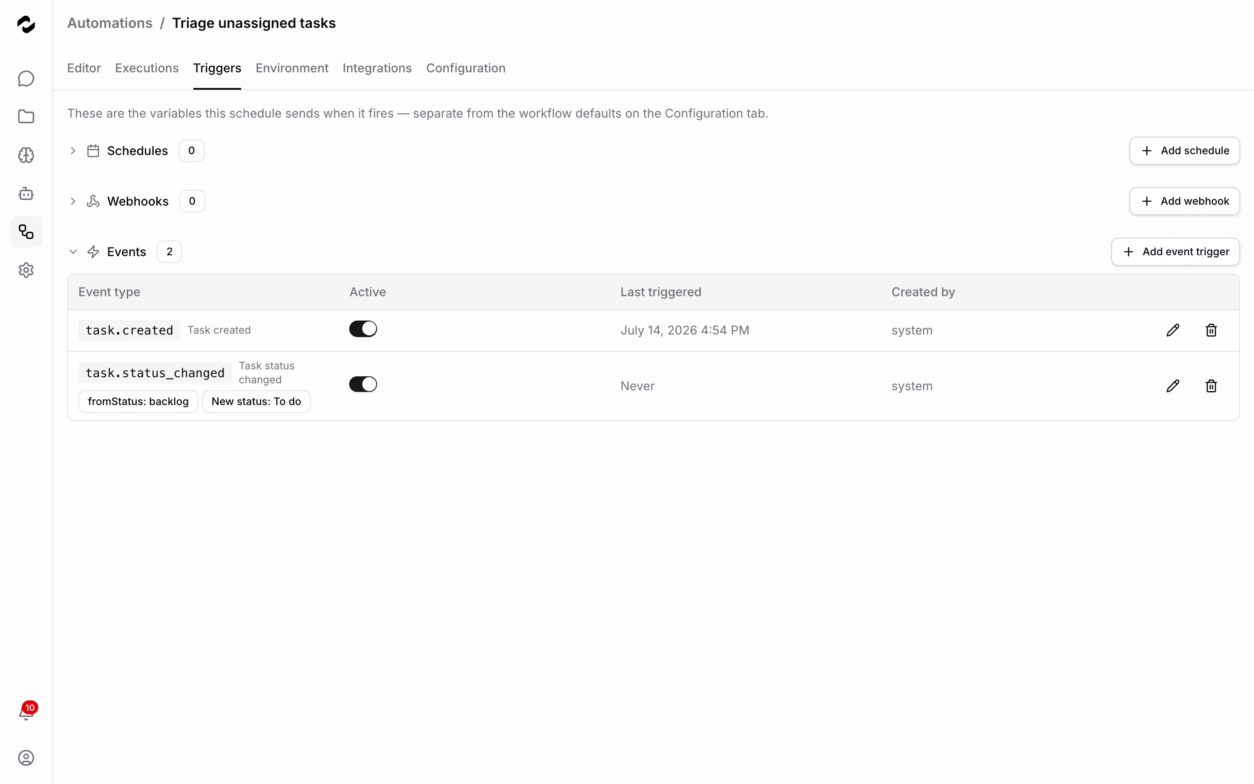Click the app logo in the sidebar
Viewport: 1254px width, 784px height.
click(x=26, y=24)
